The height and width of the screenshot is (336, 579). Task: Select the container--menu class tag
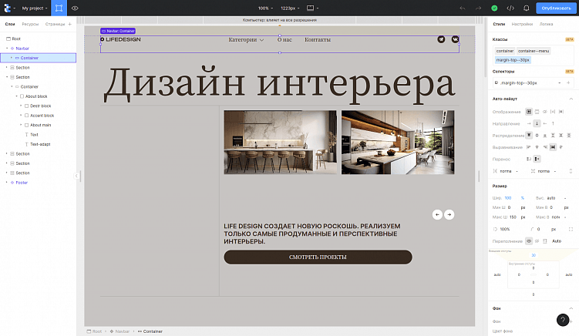pyautogui.click(x=534, y=51)
